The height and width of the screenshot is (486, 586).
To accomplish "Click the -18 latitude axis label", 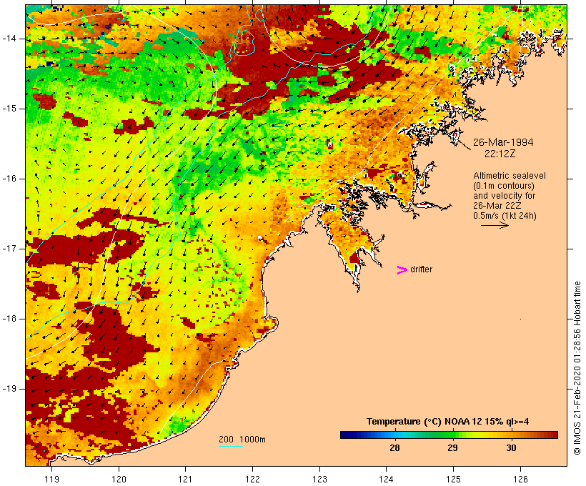I will [x=9, y=319].
